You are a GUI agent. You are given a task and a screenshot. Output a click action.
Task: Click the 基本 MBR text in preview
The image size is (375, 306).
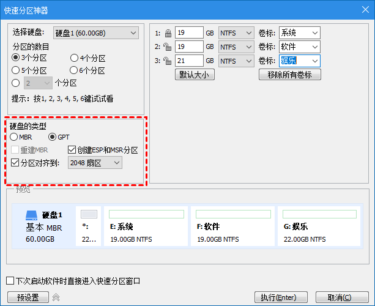click(44, 228)
